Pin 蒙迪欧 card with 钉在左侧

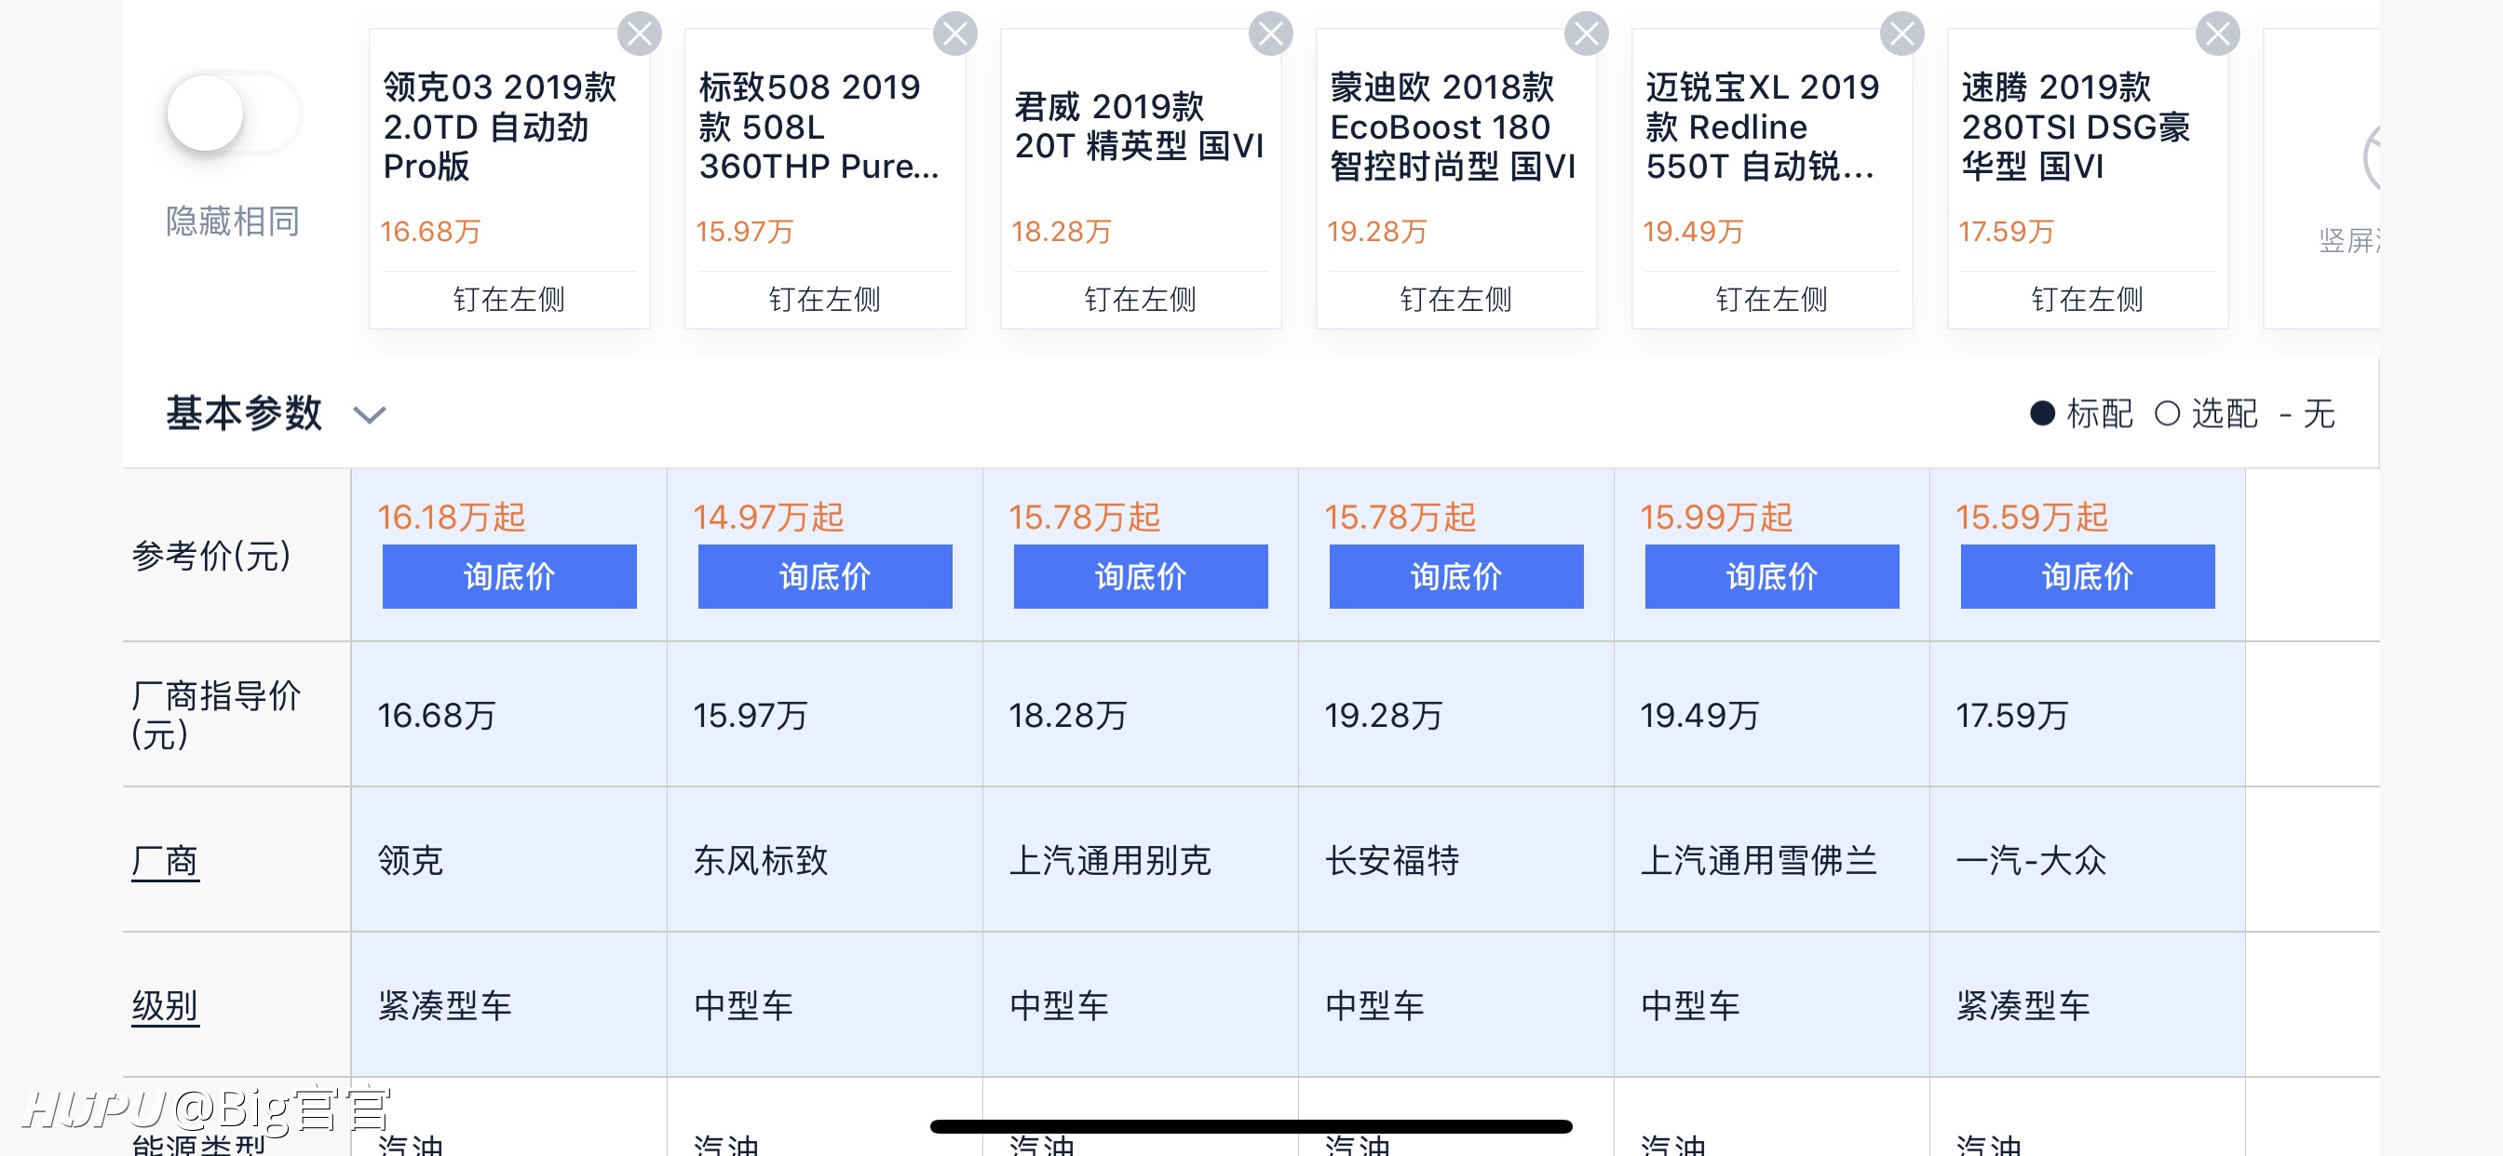click(x=1456, y=299)
